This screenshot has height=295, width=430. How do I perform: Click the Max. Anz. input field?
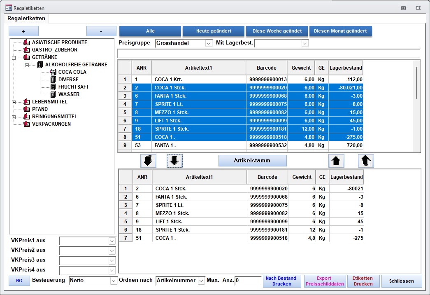point(247,281)
